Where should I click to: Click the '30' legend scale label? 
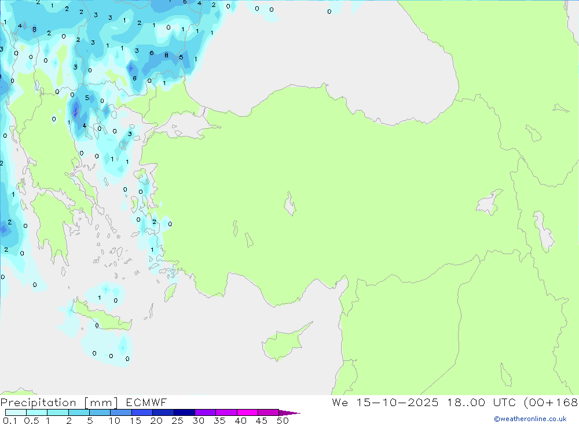[x=199, y=421]
